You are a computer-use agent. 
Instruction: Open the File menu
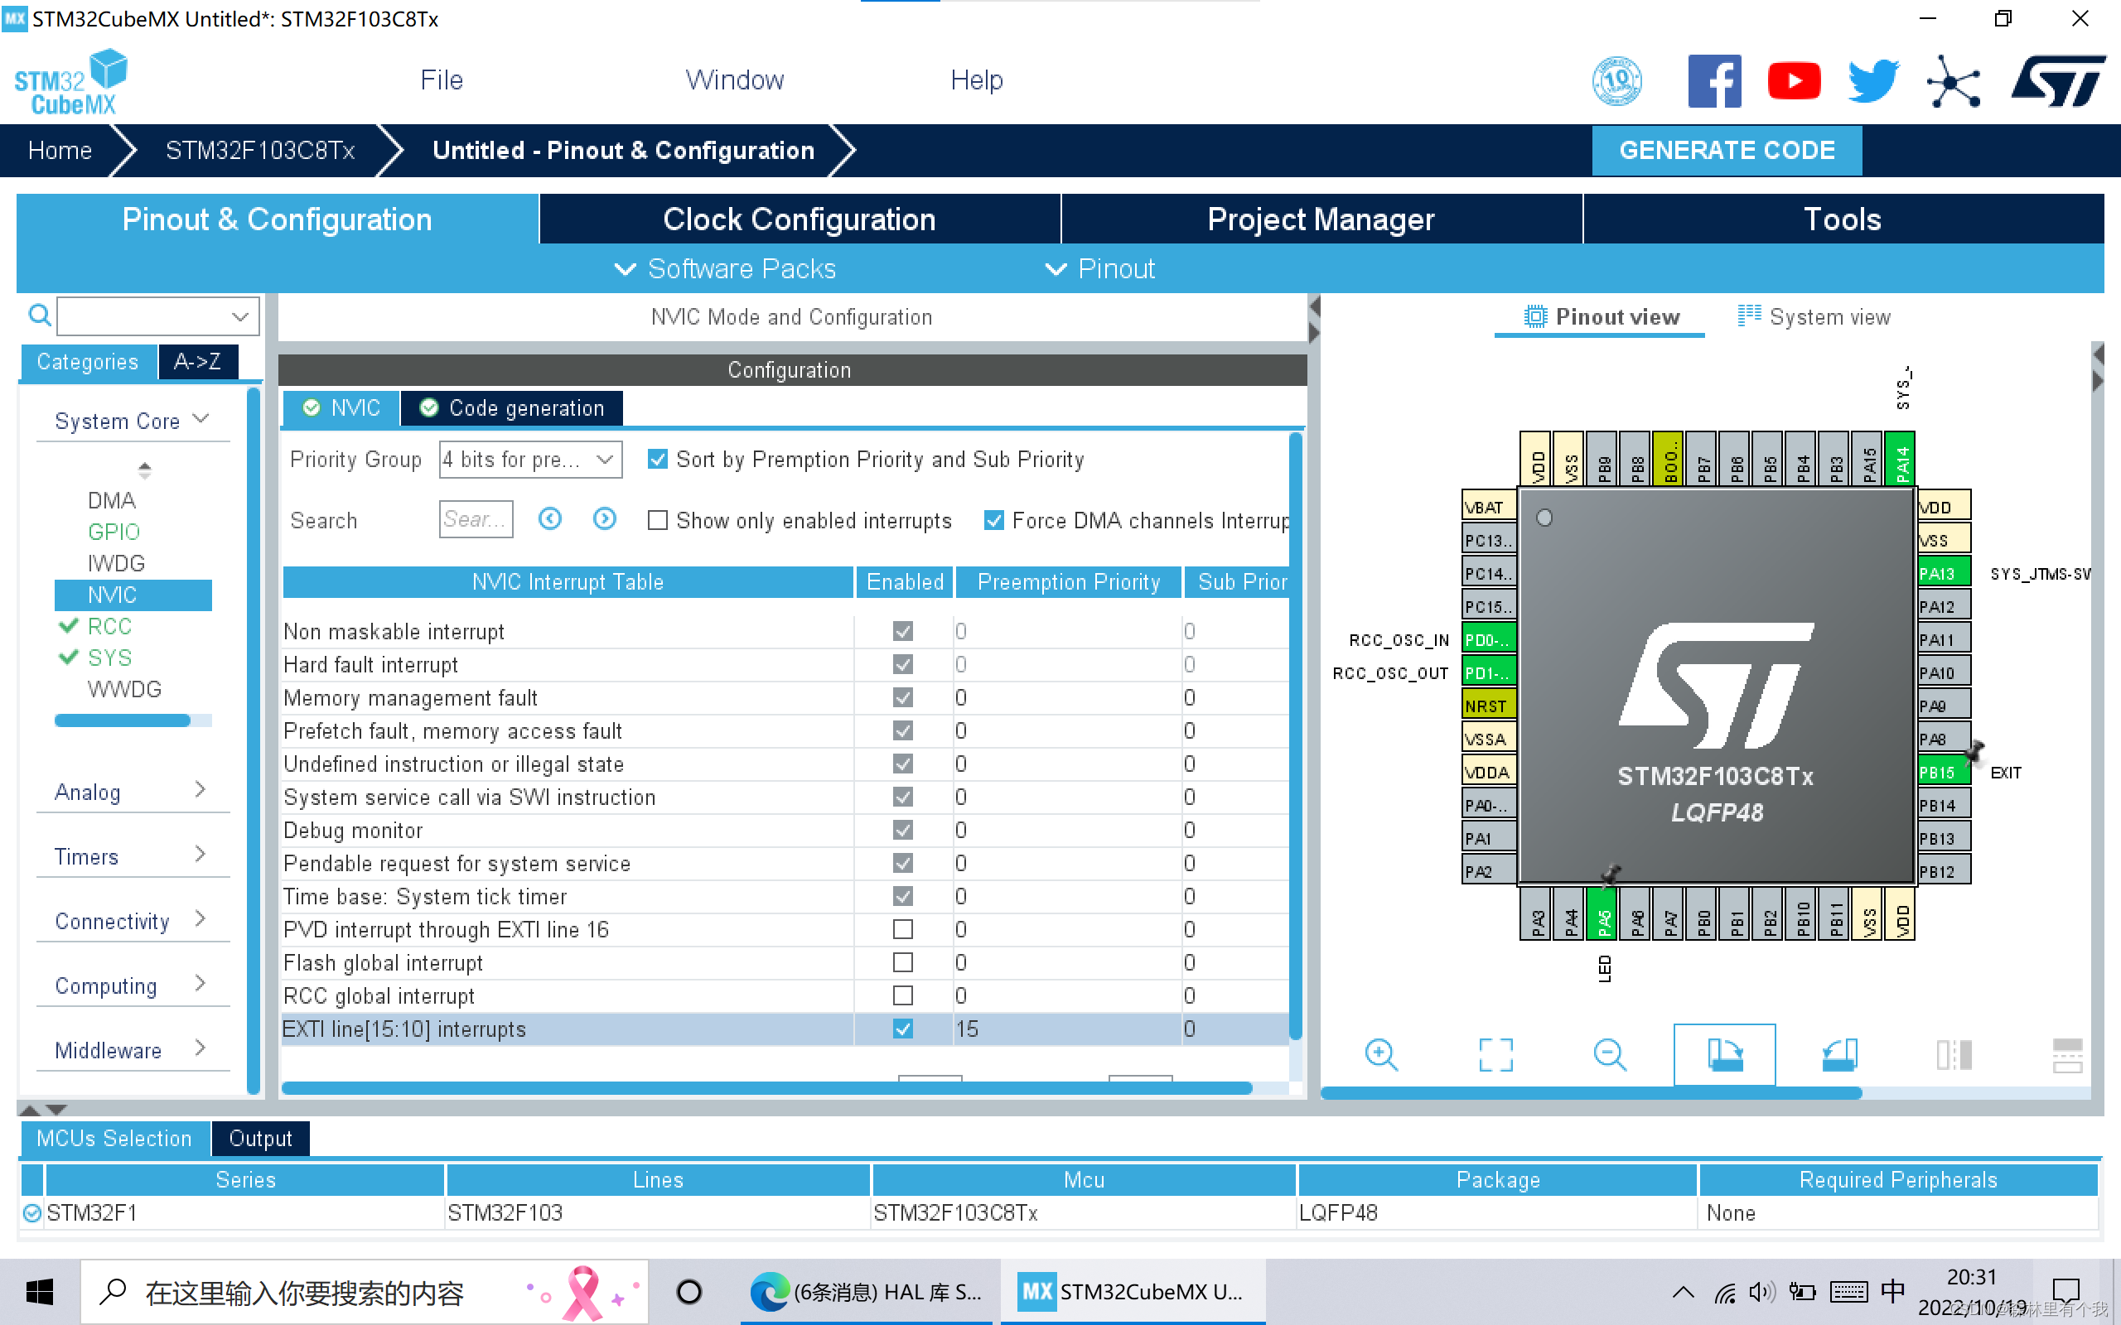(x=441, y=79)
